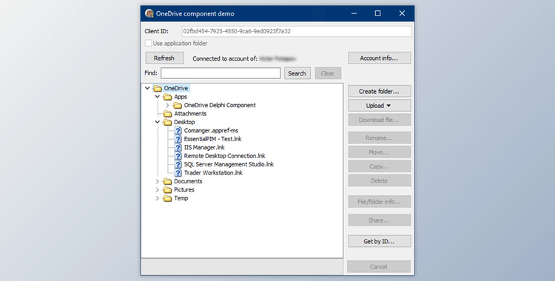Open Account info dialog
The width and height of the screenshot is (555, 281).
[x=380, y=58]
